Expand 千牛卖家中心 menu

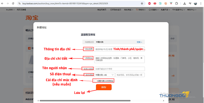(179, 10)
